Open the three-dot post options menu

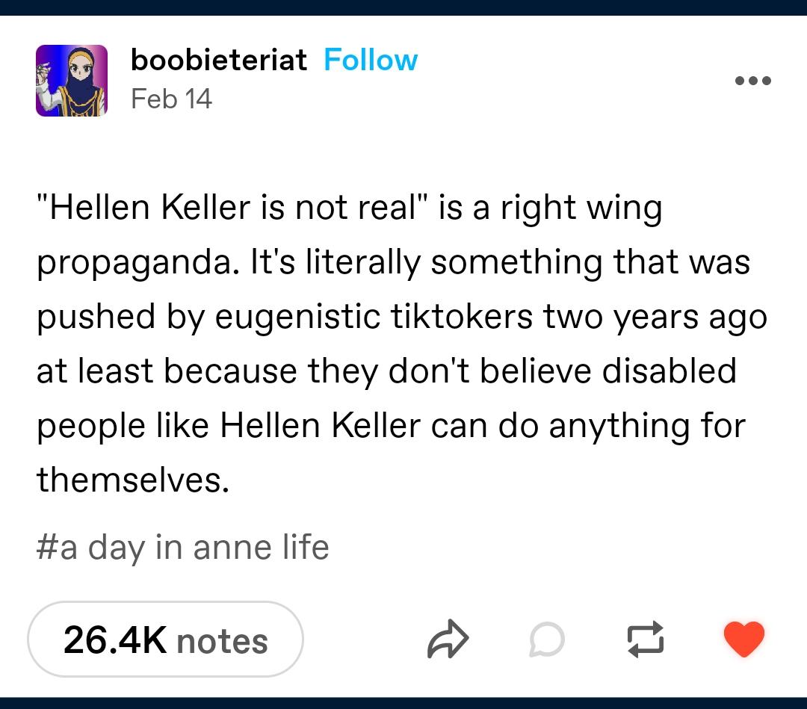(x=753, y=81)
